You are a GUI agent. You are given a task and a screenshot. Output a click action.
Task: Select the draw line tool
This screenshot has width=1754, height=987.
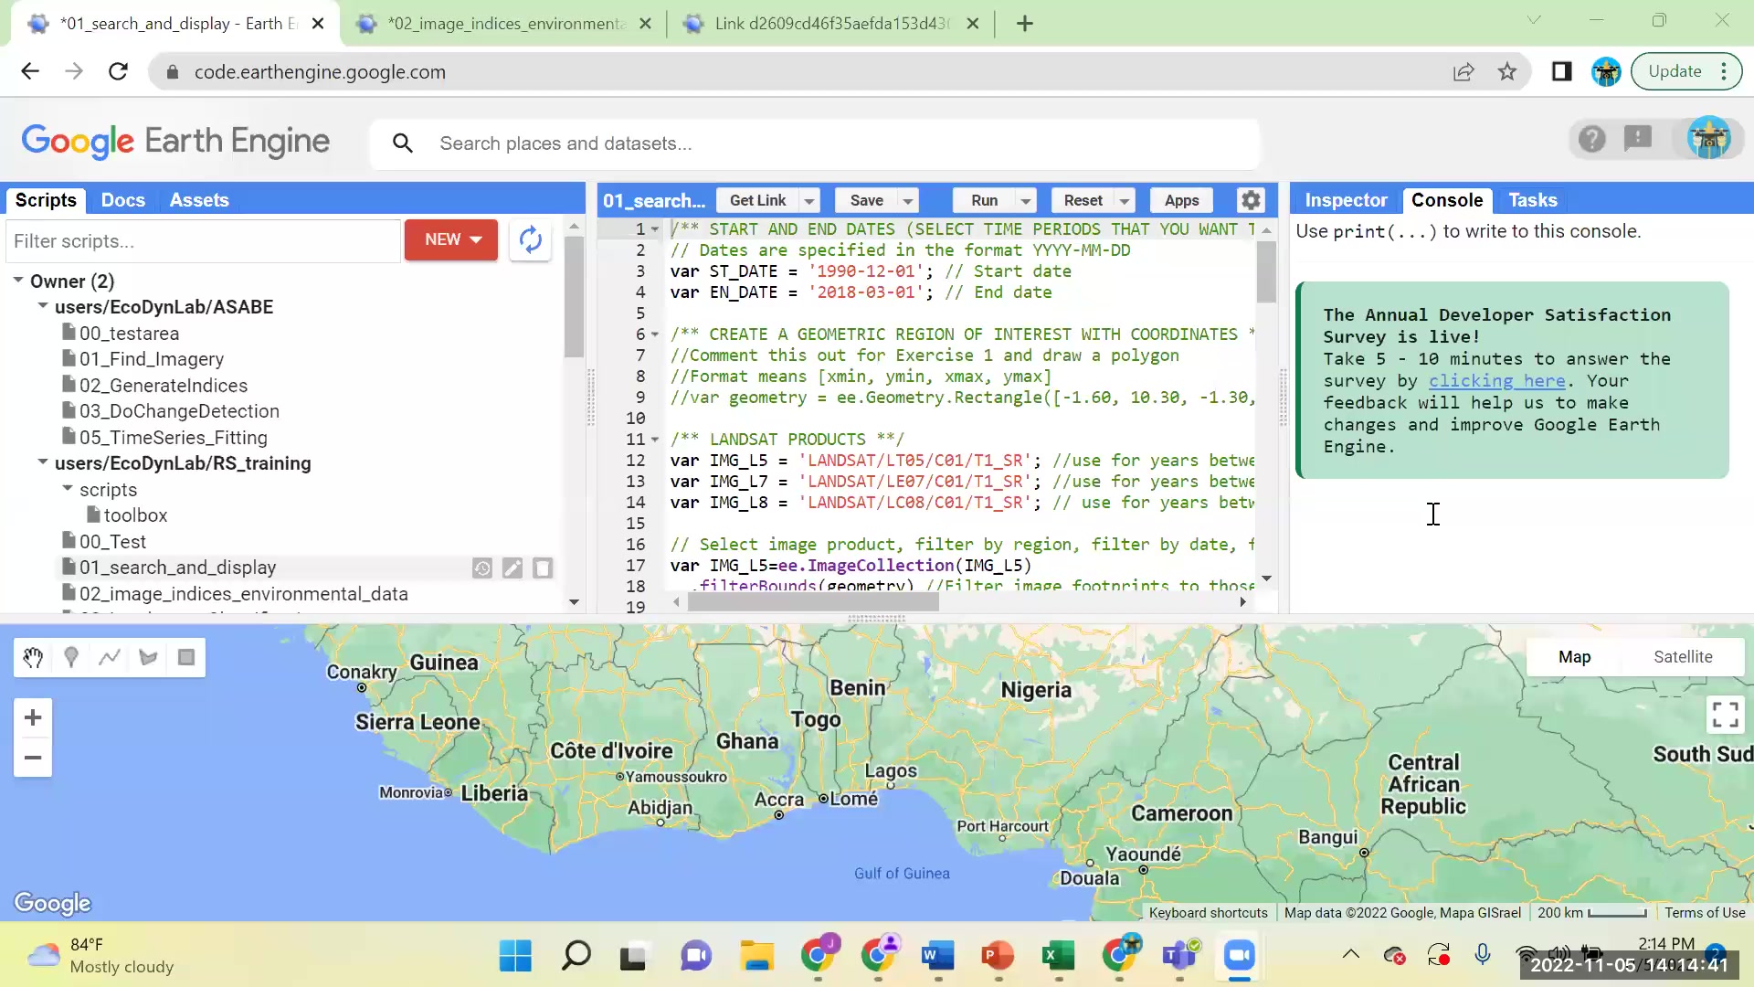click(110, 658)
